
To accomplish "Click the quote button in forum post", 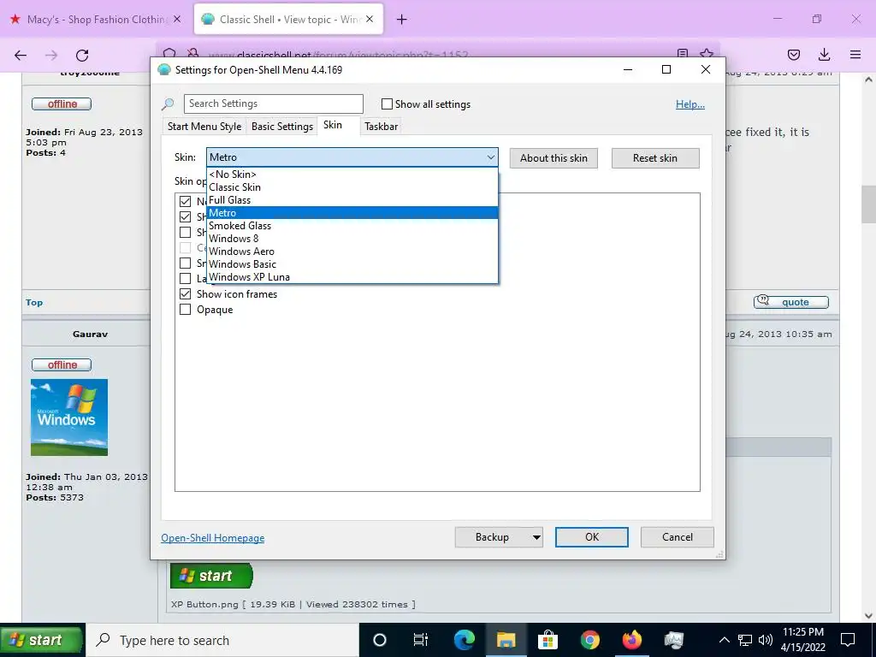I will tap(791, 302).
